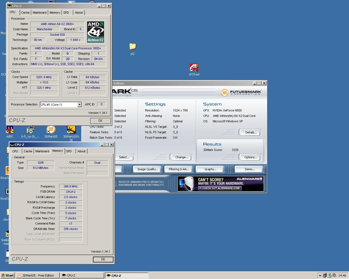Click the HTT value 320.1 MHz
Viewport: 349px width, 279px height.
coord(44,88)
